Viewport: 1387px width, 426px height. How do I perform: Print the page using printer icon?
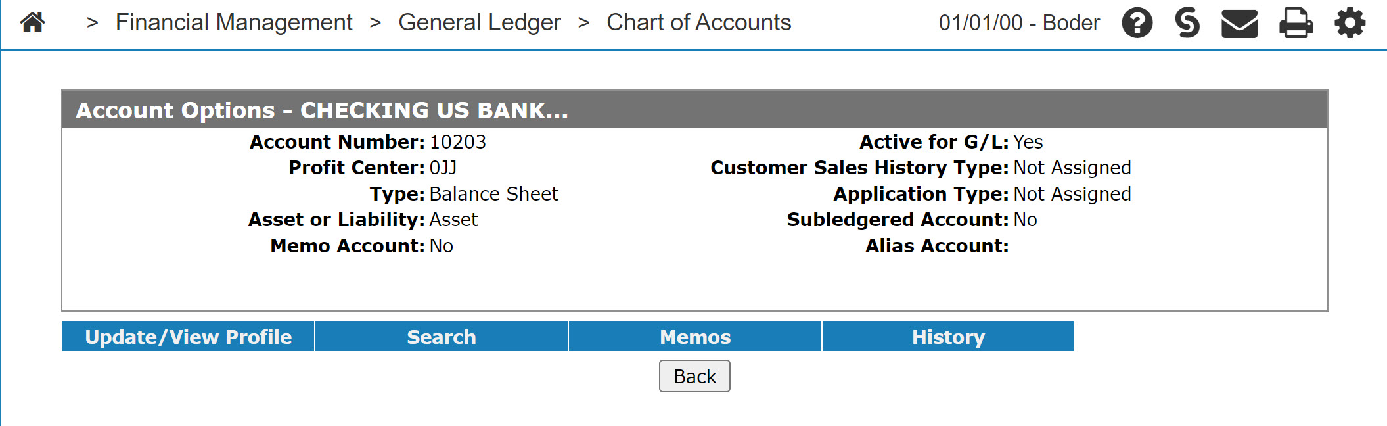click(1296, 24)
